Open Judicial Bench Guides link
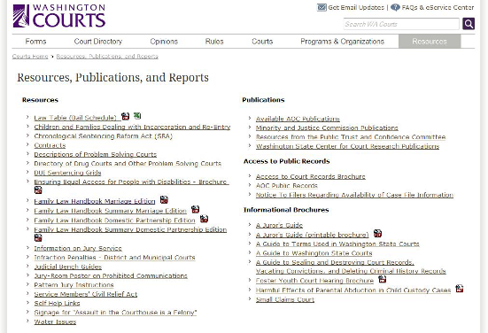The width and height of the screenshot is (488, 333). click(x=68, y=267)
